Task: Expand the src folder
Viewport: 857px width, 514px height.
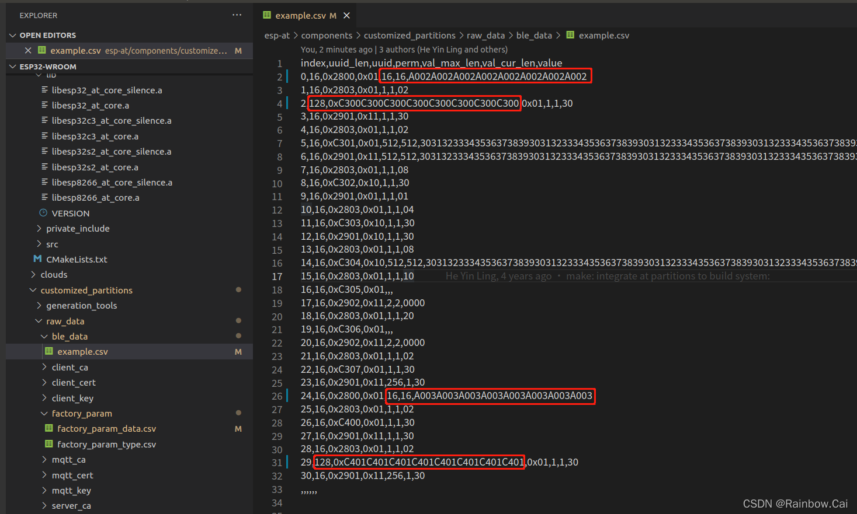Action: 39,244
